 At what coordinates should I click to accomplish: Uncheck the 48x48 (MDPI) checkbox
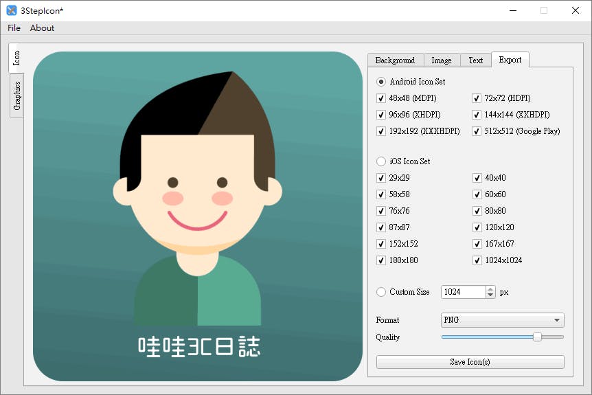tap(381, 98)
